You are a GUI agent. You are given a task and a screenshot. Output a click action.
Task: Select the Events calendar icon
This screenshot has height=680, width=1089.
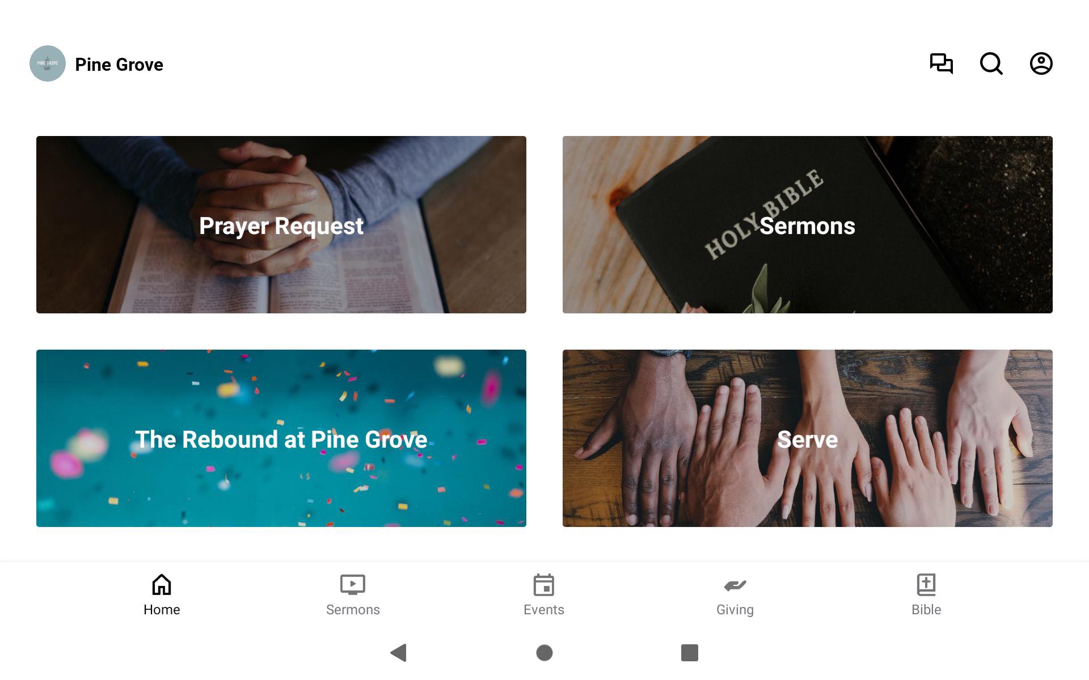(x=544, y=585)
